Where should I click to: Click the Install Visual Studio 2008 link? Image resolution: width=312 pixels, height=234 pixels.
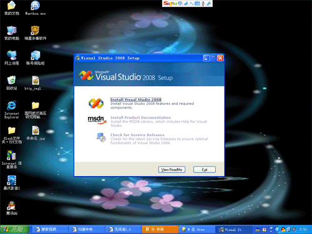pyautogui.click(x=136, y=100)
